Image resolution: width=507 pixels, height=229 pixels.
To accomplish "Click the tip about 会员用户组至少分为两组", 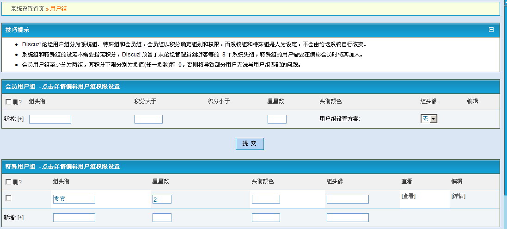I will click(161, 65).
